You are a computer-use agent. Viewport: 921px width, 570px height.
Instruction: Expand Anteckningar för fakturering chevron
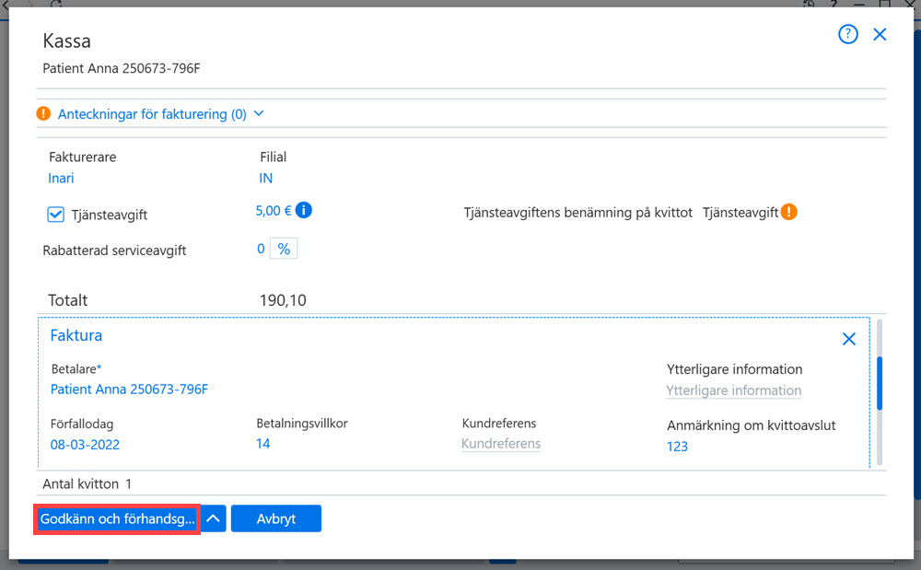point(259,113)
